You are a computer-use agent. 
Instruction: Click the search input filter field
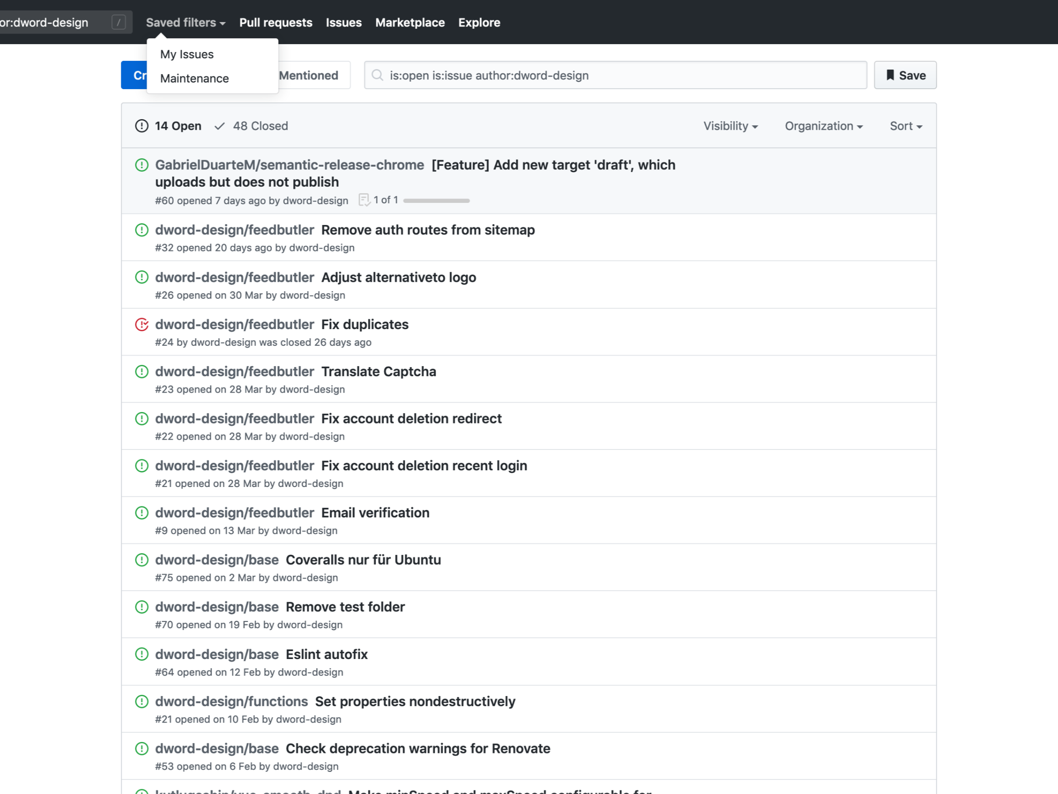615,75
